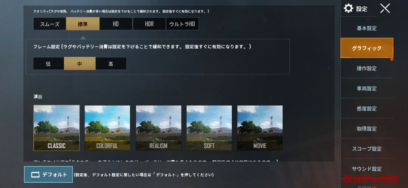The height and width of the screenshot is (188, 408).
Task: Set frame rate to 高
Action: tap(111, 63)
